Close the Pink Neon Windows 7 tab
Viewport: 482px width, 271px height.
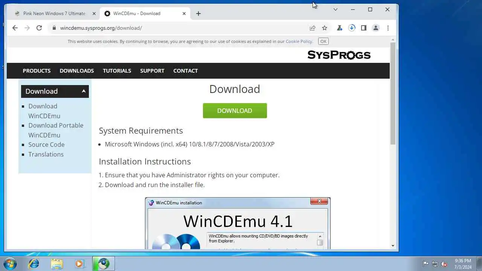coord(94,14)
